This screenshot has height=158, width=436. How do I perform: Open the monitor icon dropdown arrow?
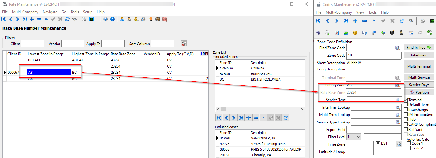tap(97, 19)
